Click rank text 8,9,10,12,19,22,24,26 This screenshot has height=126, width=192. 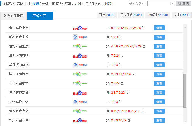126,28
